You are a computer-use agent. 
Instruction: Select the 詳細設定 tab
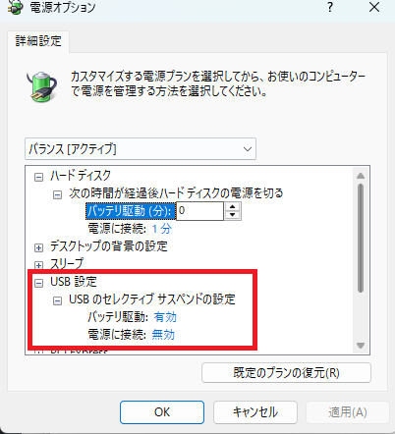(x=38, y=41)
